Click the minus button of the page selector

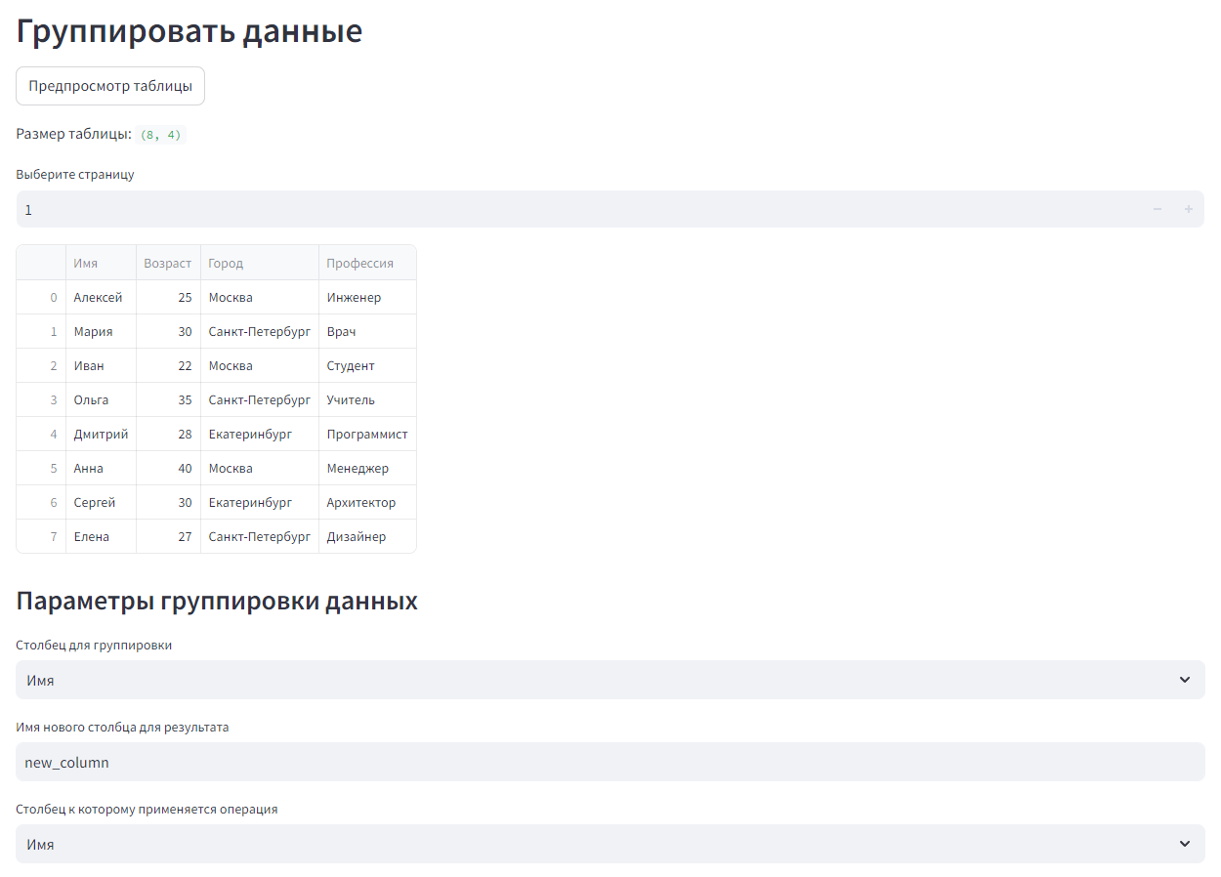(x=1158, y=209)
